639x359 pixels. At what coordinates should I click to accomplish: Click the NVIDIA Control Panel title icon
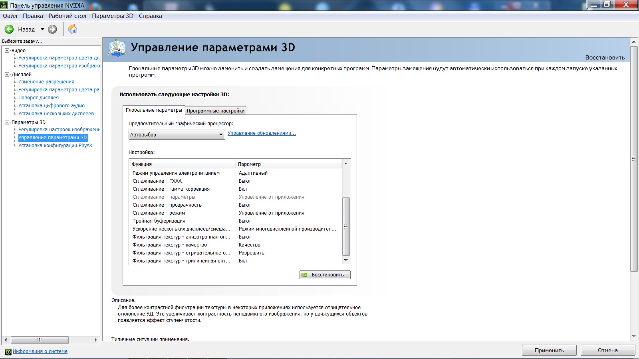point(4,5)
